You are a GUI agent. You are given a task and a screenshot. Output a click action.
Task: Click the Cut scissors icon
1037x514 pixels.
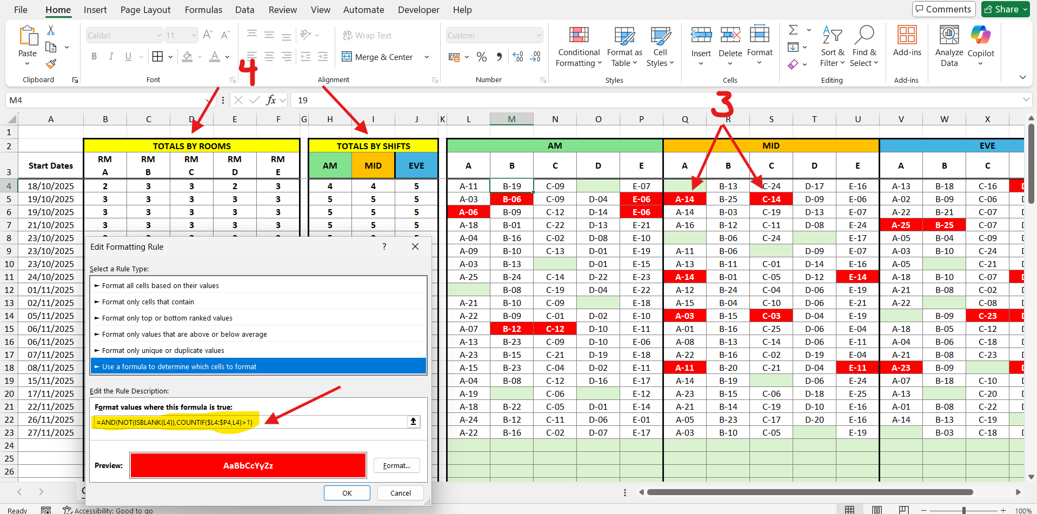tap(51, 30)
